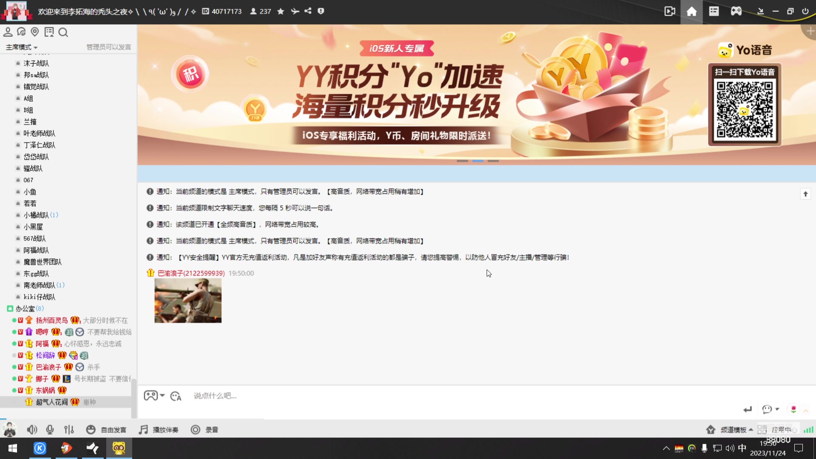Open the contacts panel icon
The height and width of the screenshot is (459, 816).
point(8,32)
